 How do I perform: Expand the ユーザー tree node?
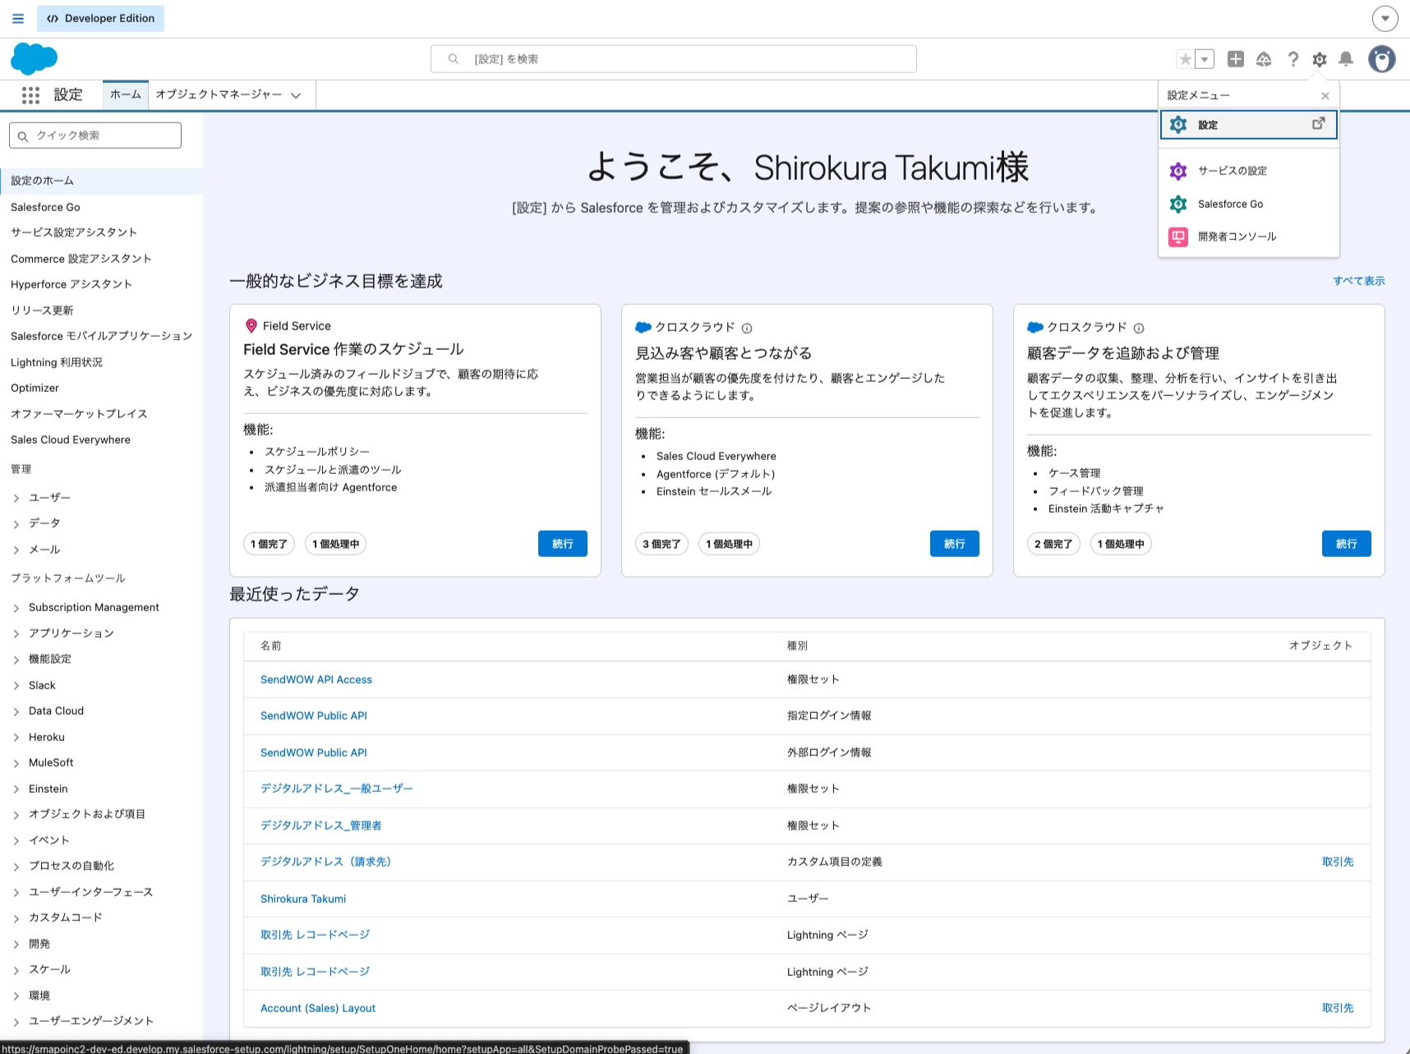click(16, 498)
